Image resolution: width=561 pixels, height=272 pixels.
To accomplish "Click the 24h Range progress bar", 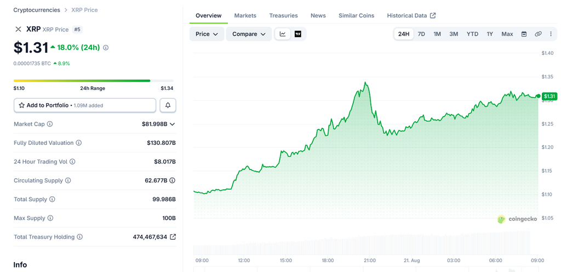I will click(x=93, y=81).
